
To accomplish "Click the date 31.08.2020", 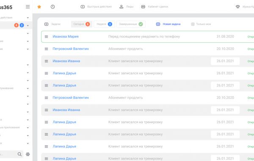I will click(225, 36).
